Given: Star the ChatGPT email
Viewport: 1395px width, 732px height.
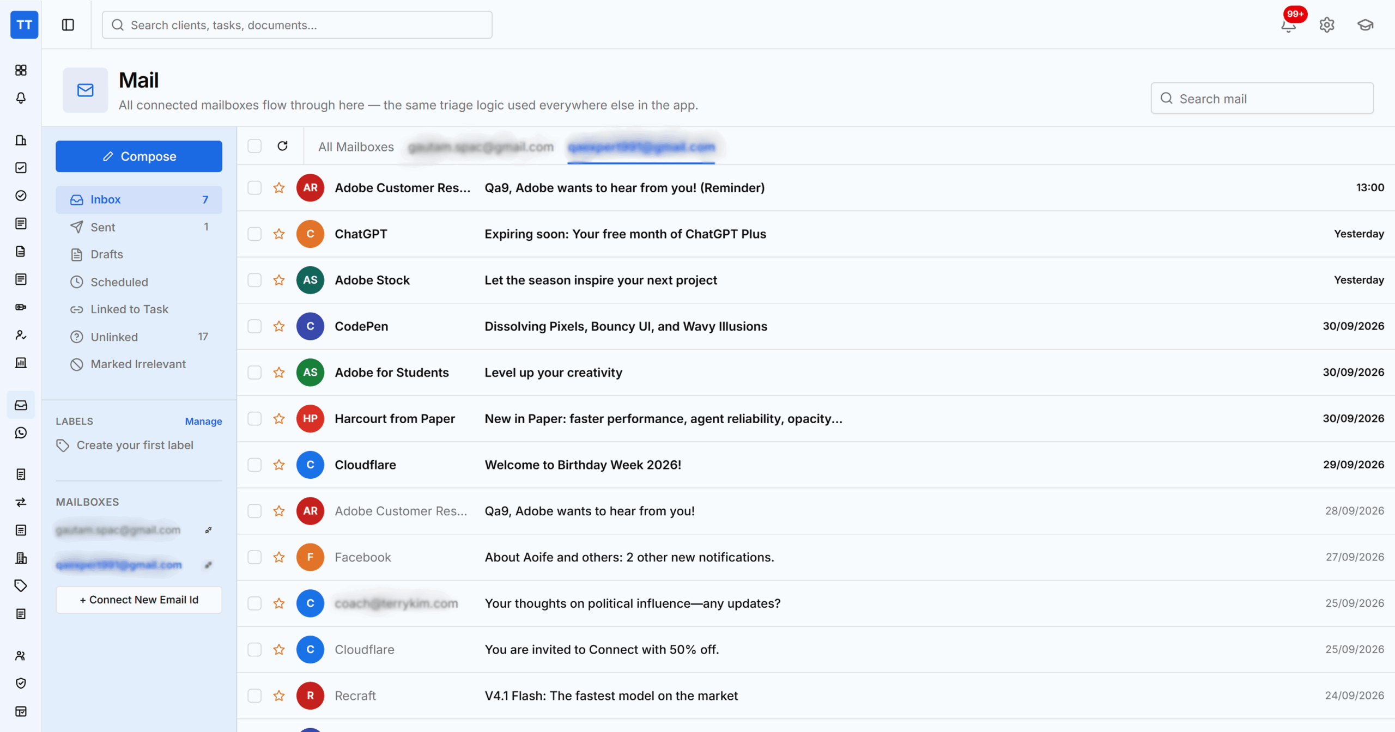Looking at the screenshot, I should click(279, 234).
